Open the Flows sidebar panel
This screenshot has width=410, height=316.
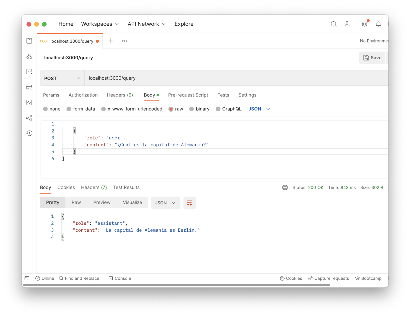click(x=29, y=118)
